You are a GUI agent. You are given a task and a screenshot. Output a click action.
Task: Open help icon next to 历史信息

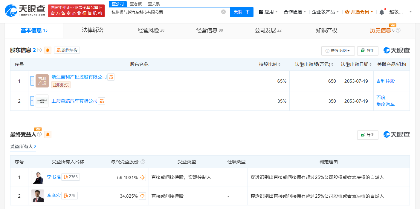pyautogui.click(x=398, y=30)
